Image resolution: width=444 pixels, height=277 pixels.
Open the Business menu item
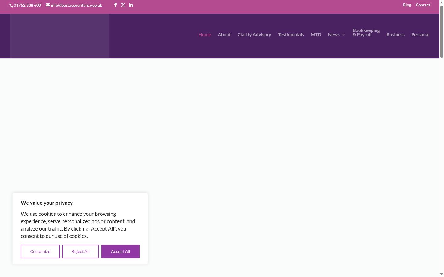[395, 34]
